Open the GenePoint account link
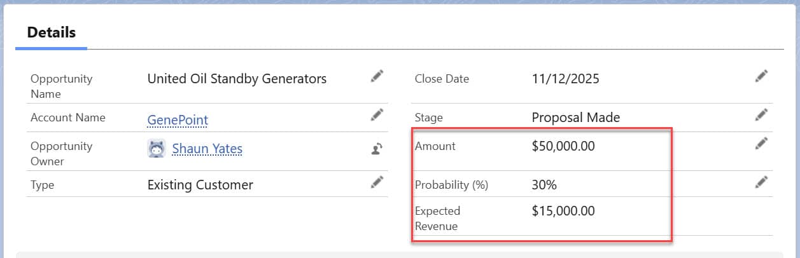The image size is (800, 258). [x=178, y=119]
